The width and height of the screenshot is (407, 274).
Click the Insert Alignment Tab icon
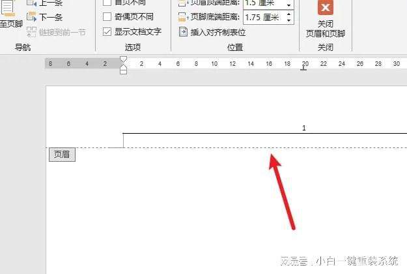pos(183,32)
